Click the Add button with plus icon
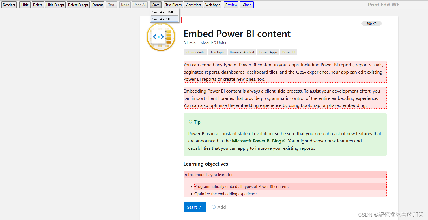 click(x=219, y=207)
